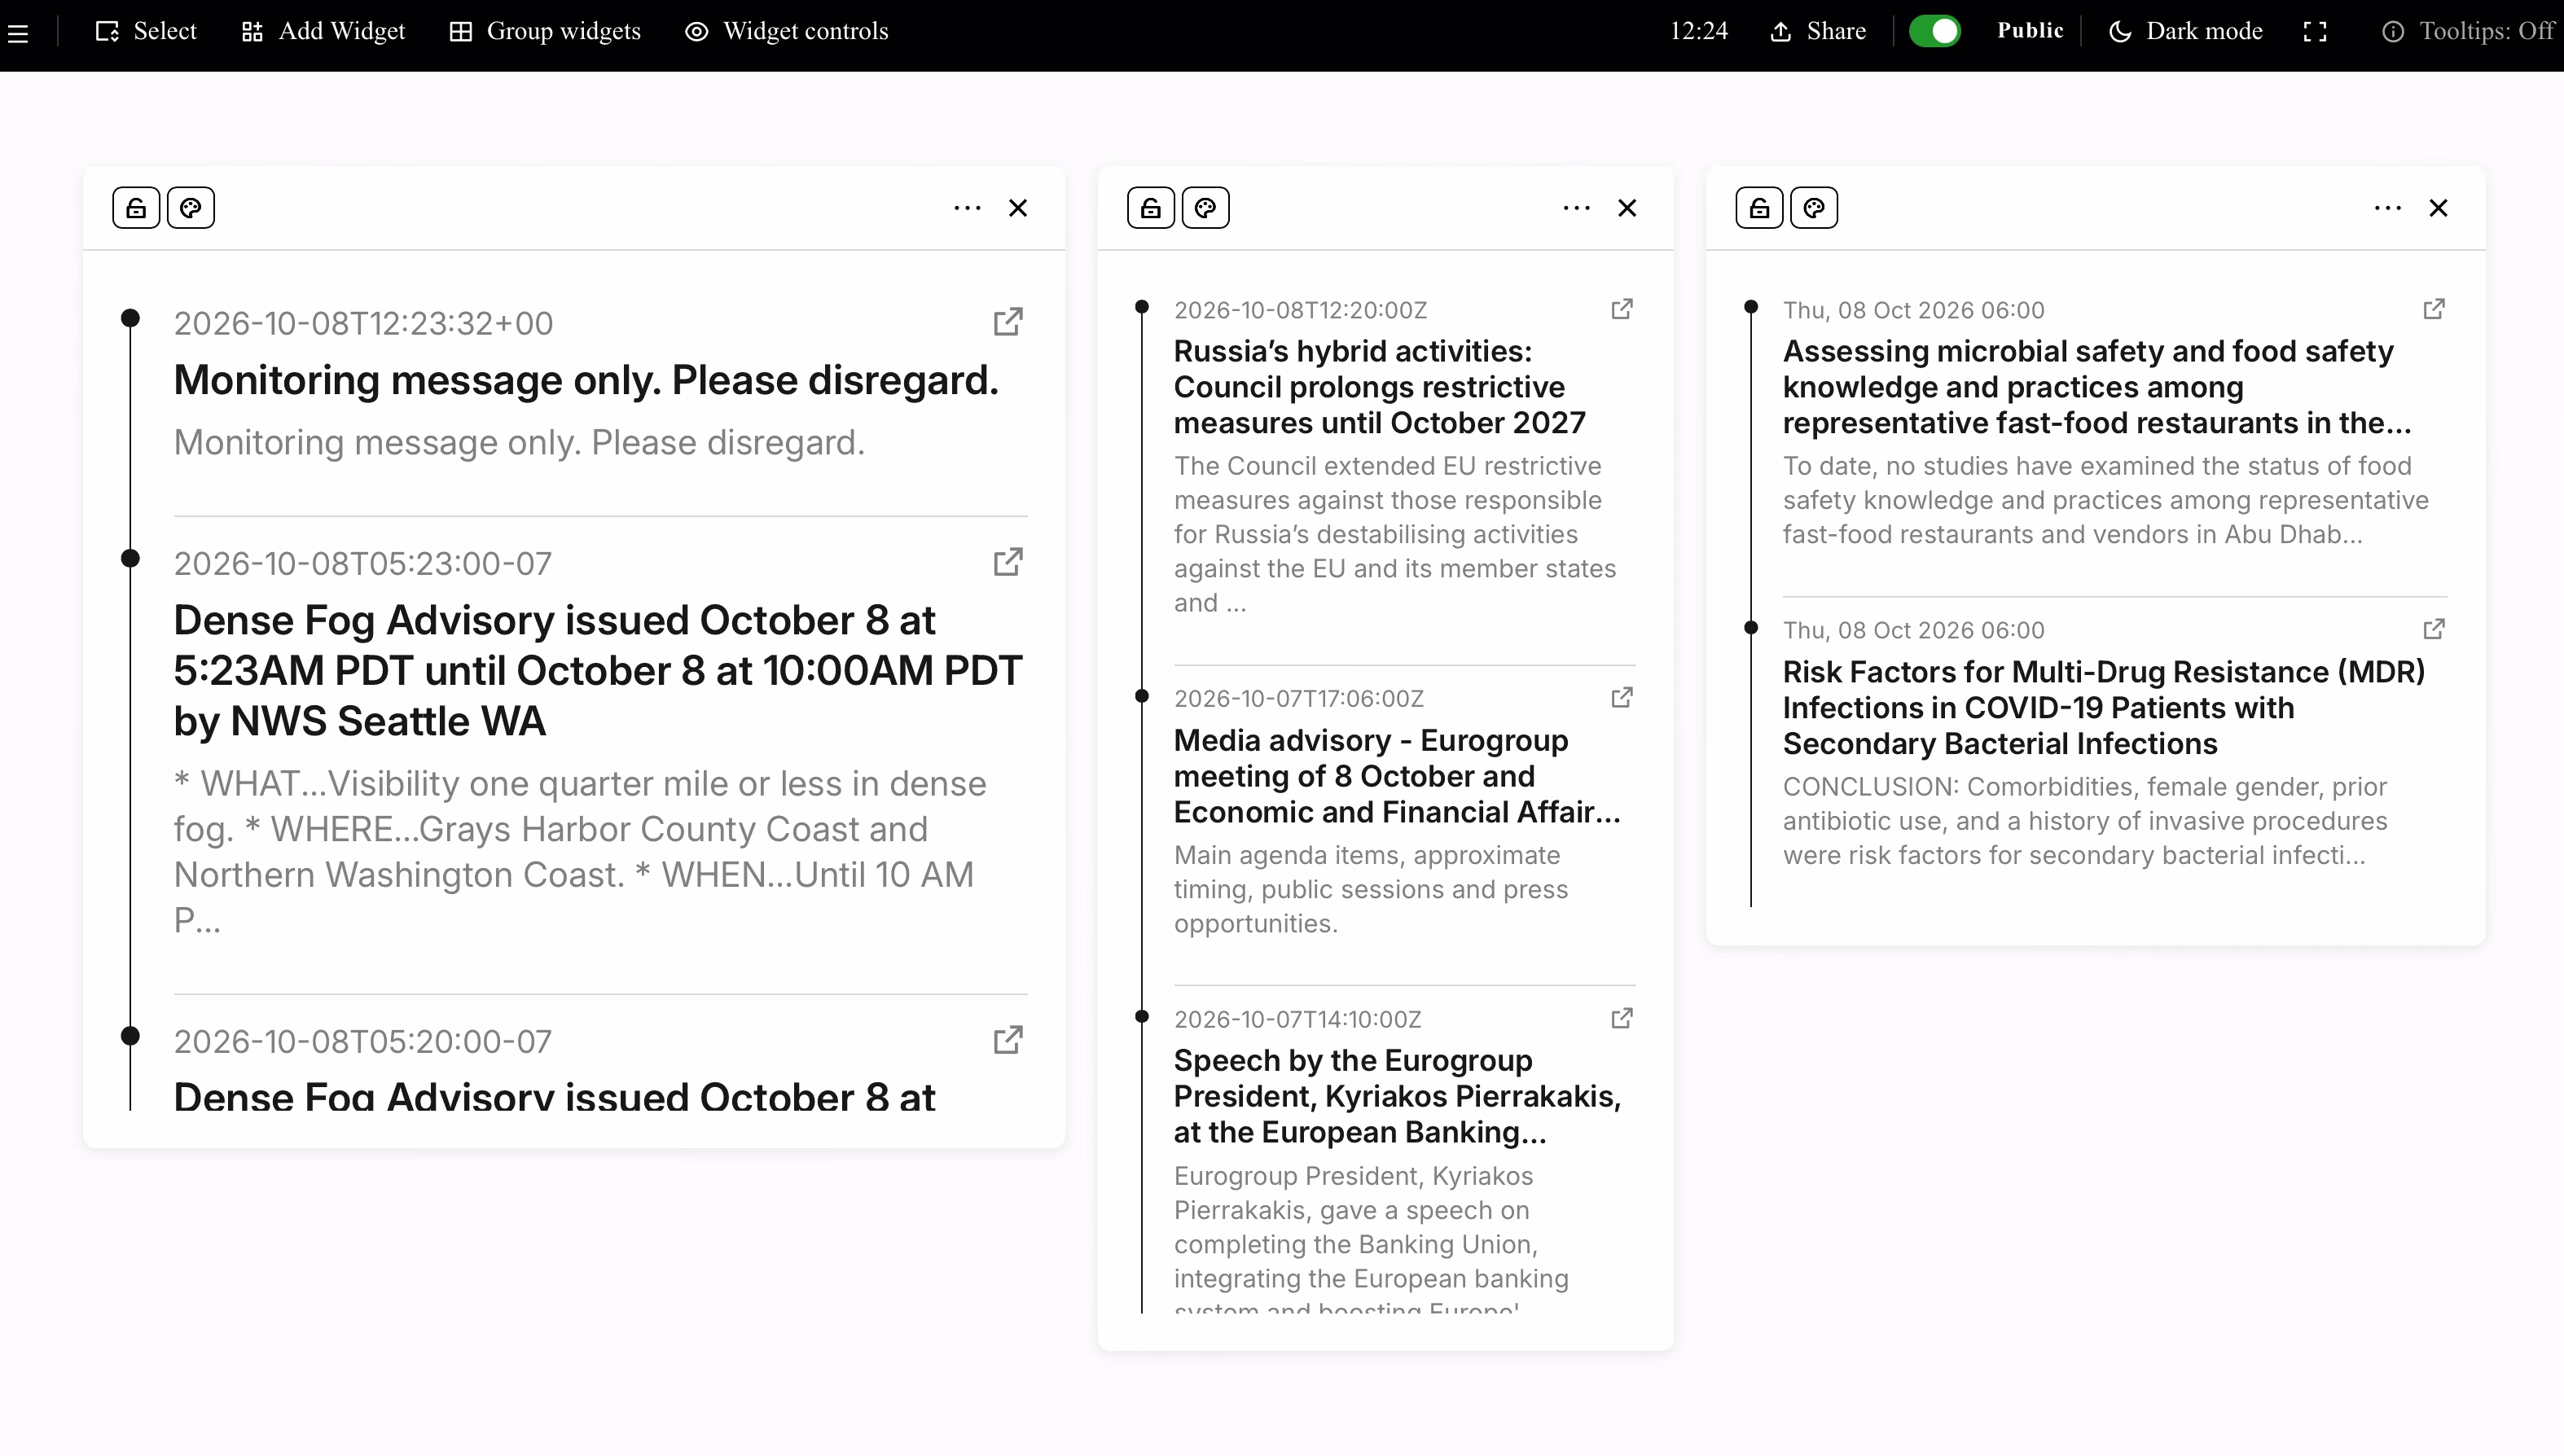2564x1456 pixels.
Task: Click the 'Main agenda items' summary text
Action: (x=1371, y=889)
